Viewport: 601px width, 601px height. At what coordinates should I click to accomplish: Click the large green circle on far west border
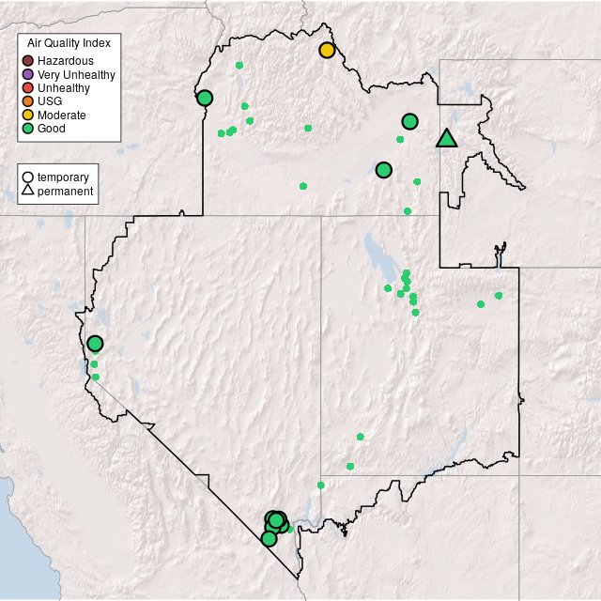(95, 344)
